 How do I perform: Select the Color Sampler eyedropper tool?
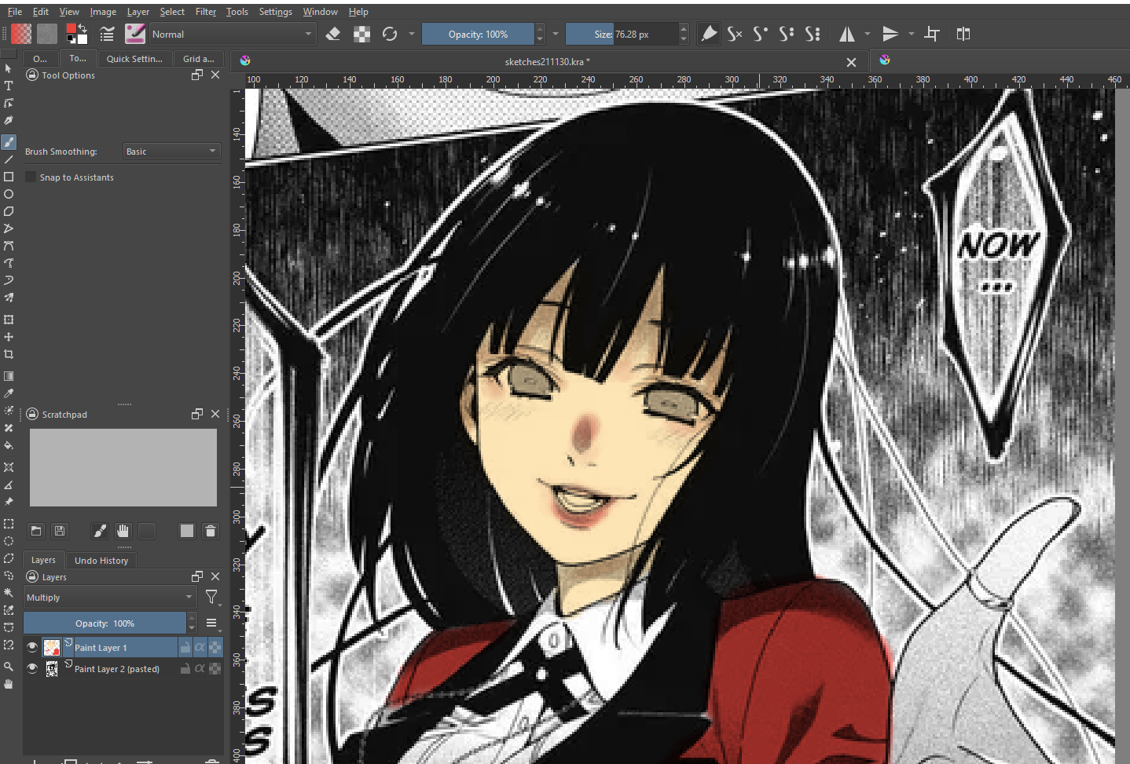tap(9, 393)
